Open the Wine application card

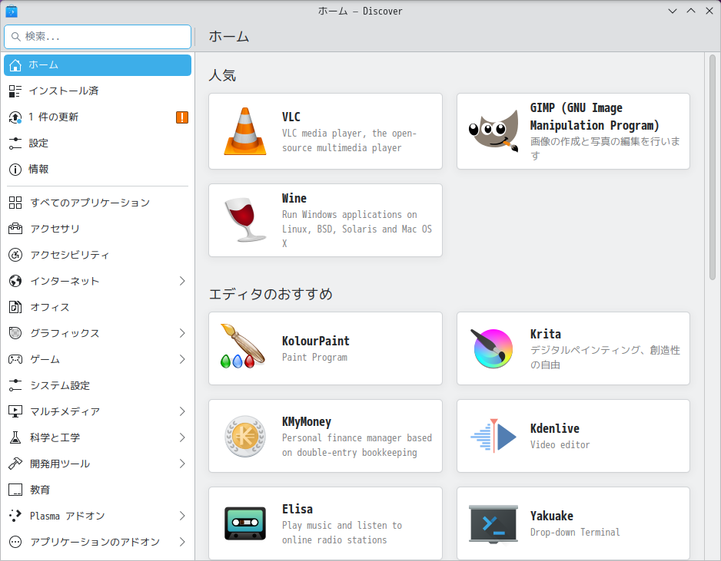326,220
